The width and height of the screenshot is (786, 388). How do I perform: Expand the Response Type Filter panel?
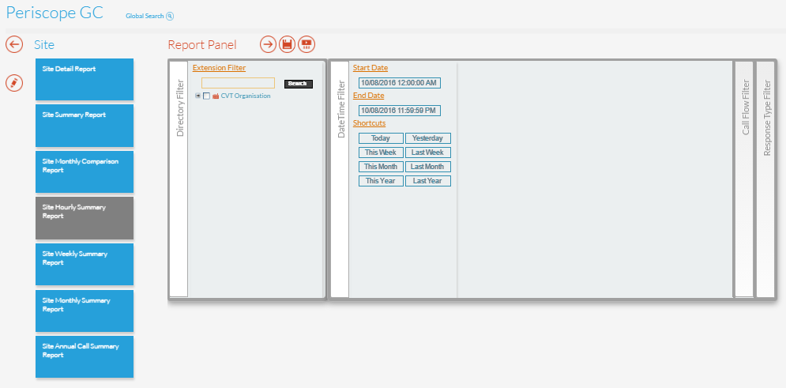pos(766,179)
